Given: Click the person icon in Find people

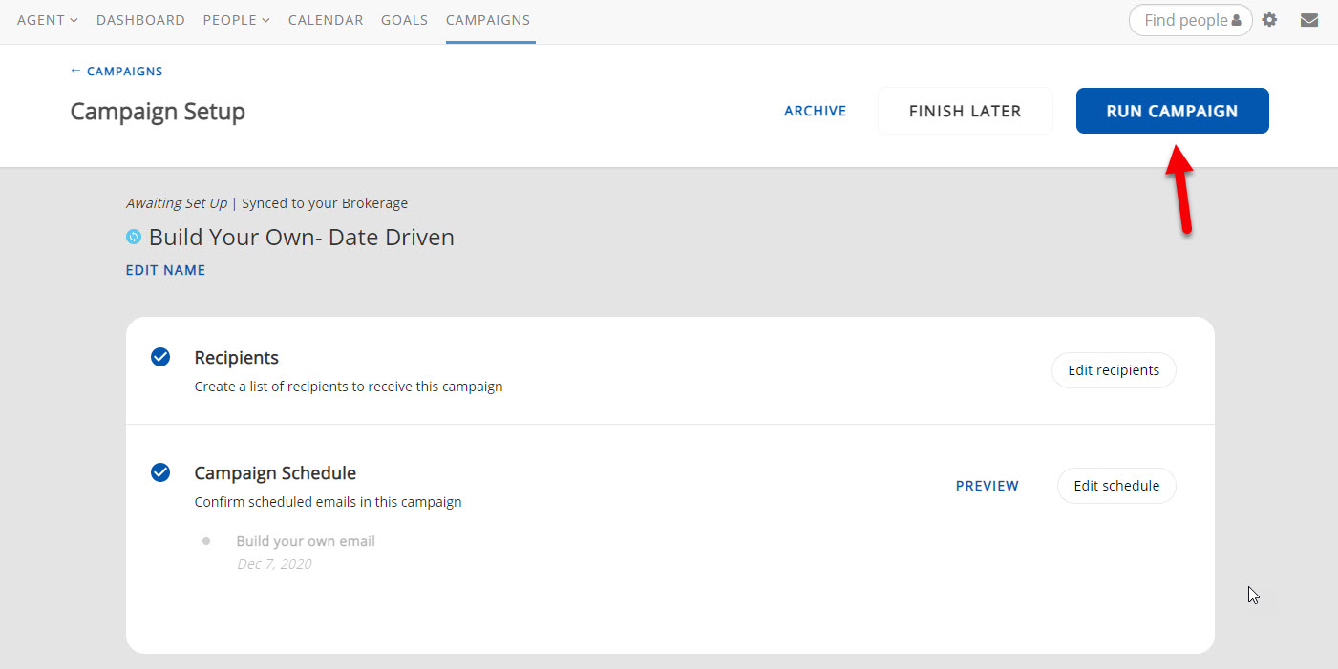Looking at the screenshot, I should click(x=1237, y=21).
